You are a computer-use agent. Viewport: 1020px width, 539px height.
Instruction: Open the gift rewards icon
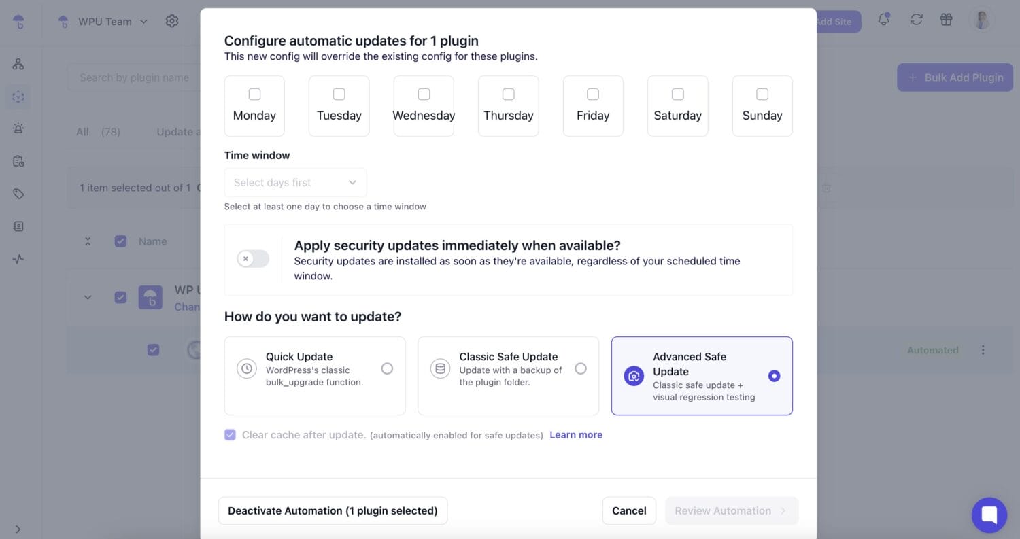point(946,20)
